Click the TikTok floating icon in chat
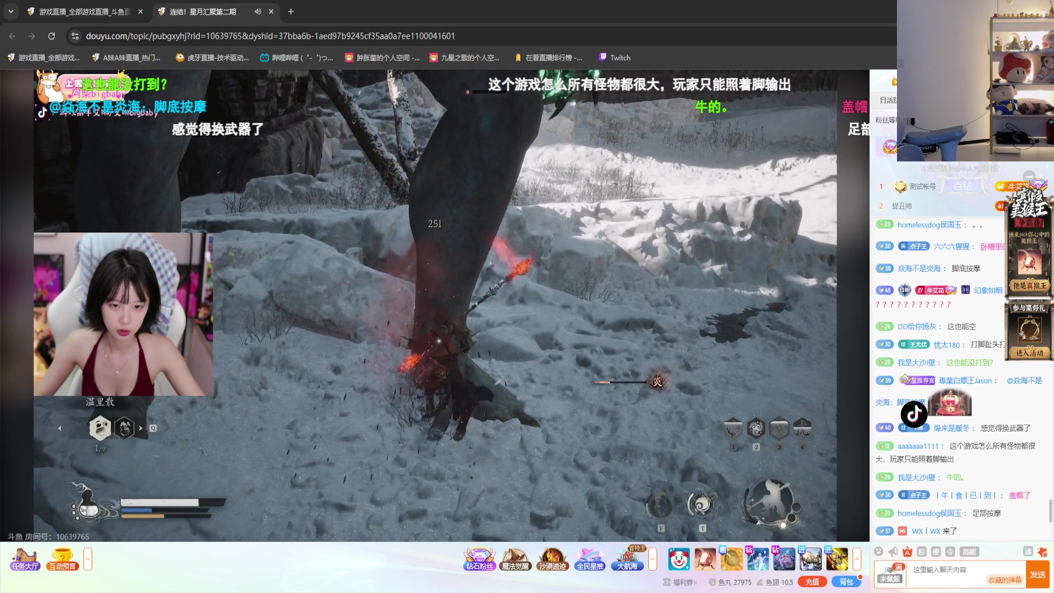The width and height of the screenshot is (1054, 593). click(x=914, y=414)
